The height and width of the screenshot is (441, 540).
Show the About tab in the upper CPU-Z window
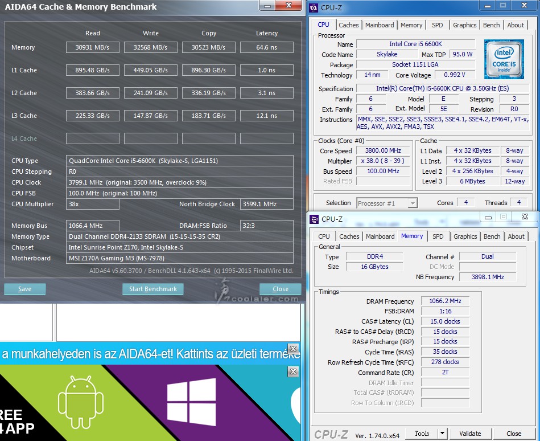(x=516, y=25)
